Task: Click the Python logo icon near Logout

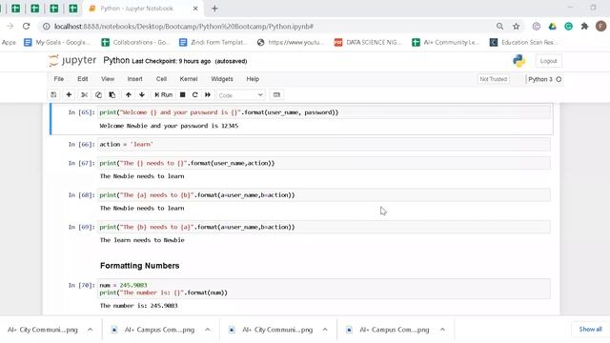Action: 518,61
